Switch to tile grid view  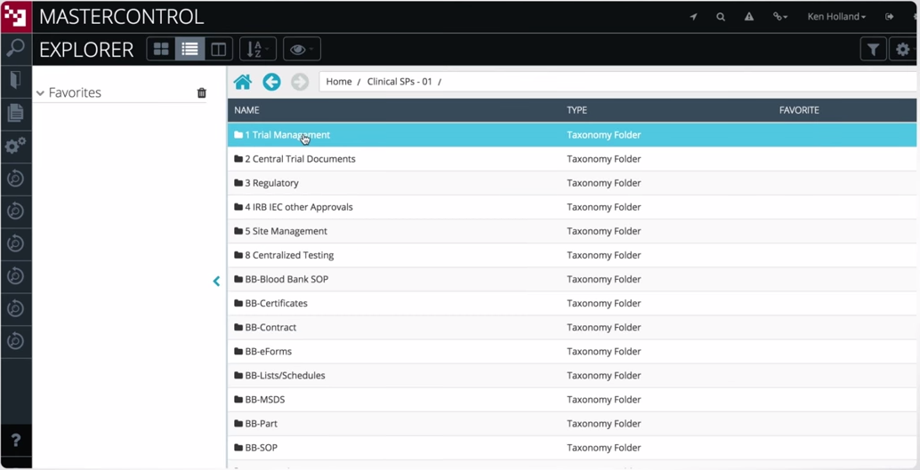[x=161, y=50]
